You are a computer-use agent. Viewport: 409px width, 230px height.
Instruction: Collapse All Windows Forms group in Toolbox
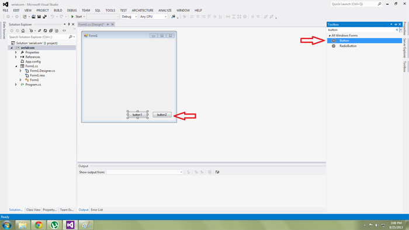(330, 36)
